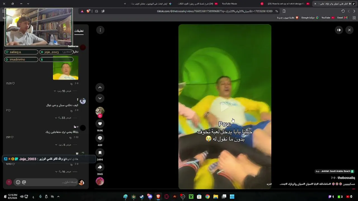Follow the creator with the red plus badge
The image size is (358, 201).
pos(100,116)
